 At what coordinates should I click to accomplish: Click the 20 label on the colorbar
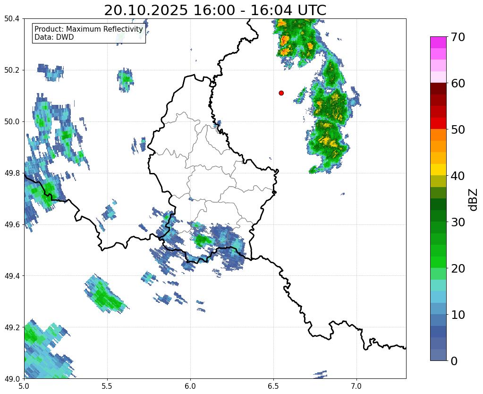coord(458,268)
